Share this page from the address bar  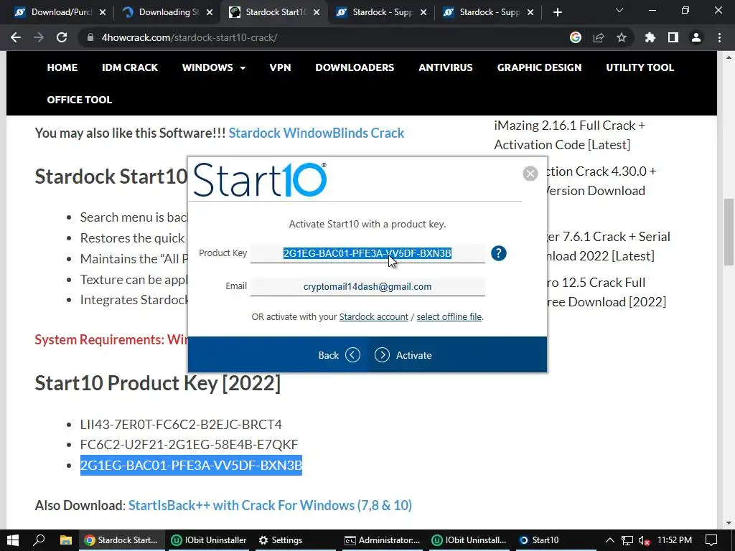pos(599,37)
